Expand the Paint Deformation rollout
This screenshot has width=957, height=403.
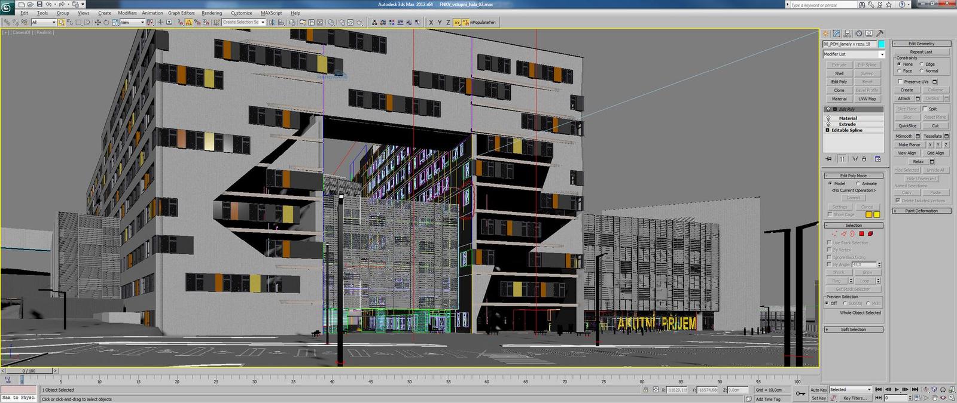click(921, 211)
